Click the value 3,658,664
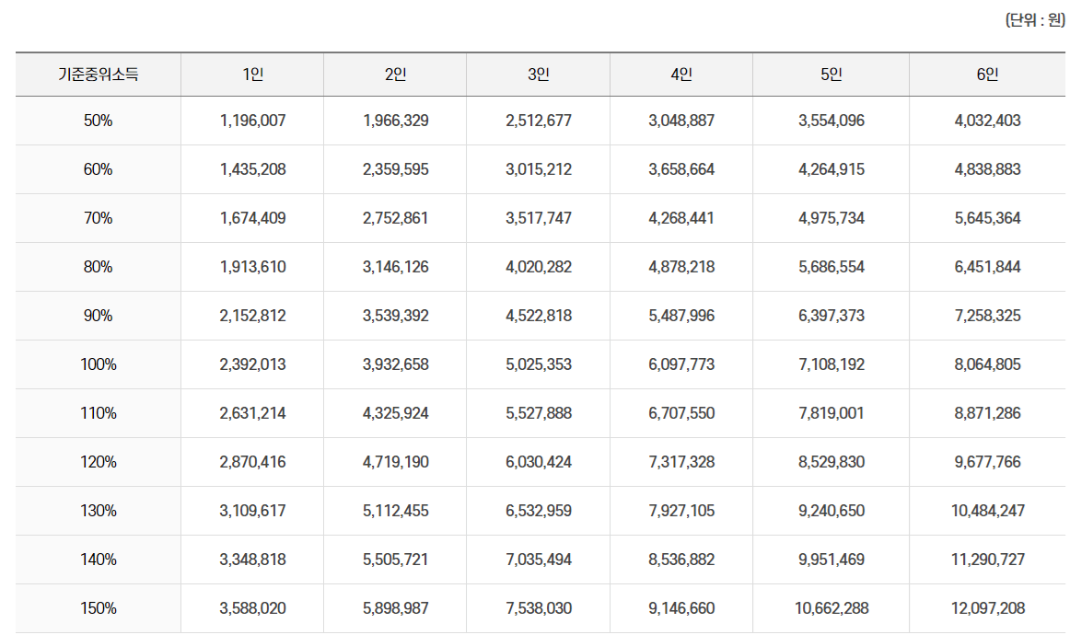1070x635 pixels. (x=681, y=169)
